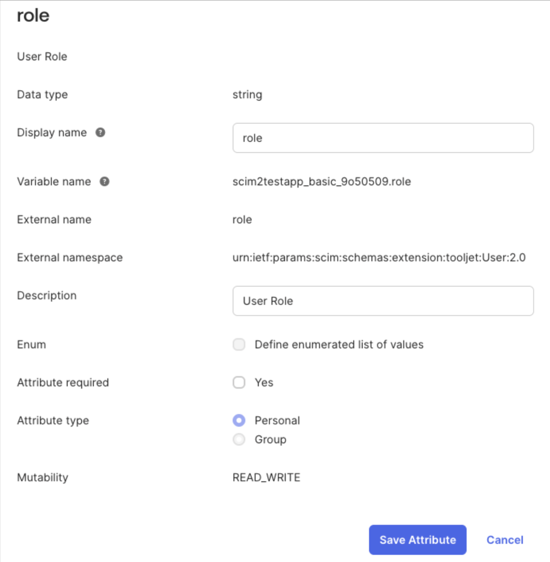Image resolution: width=550 pixels, height=562 pixels.
Task: Click the External name value role
Action: pyautogui.click(x=242, y=219)
